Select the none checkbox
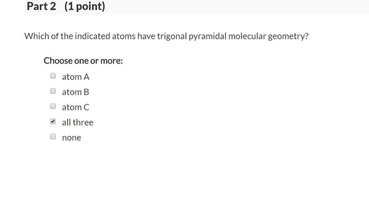The image size is (369, 199). click(53, 136)
